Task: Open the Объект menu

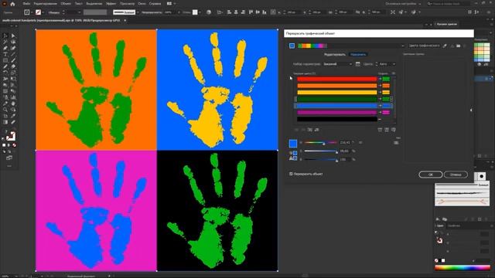Action: coord(66,4)
